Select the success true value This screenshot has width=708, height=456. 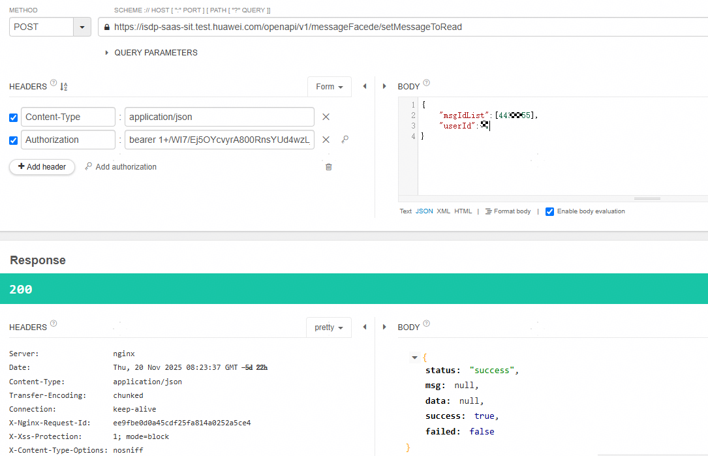point(484,416)
